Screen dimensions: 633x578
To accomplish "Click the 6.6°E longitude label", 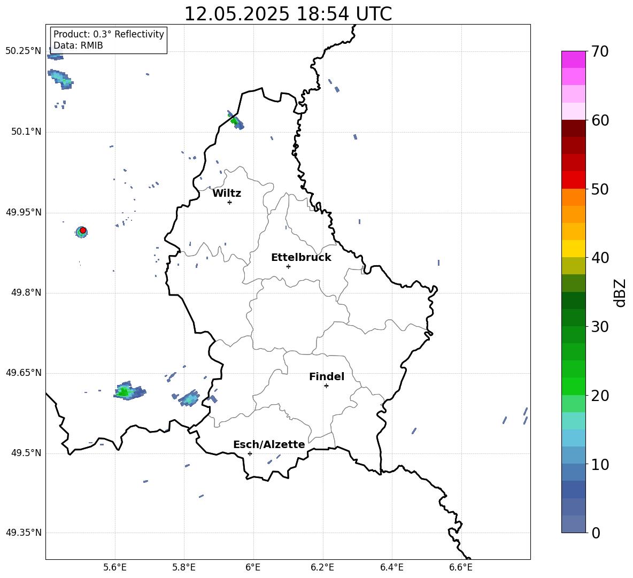I will point(461,567).
